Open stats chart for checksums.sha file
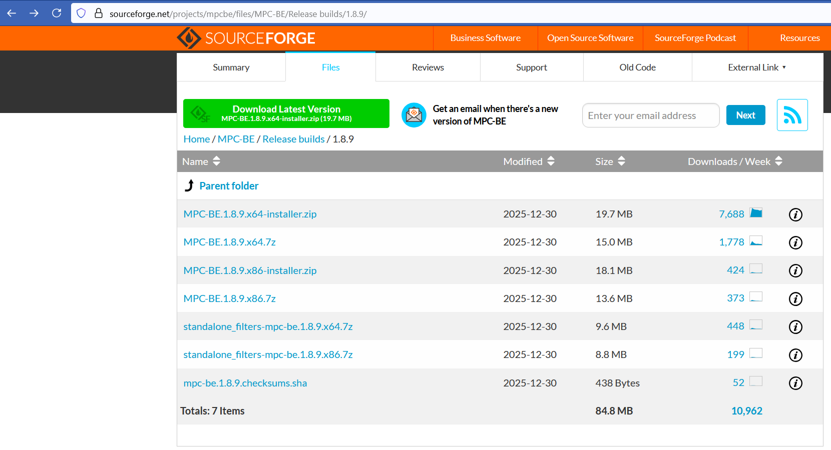 756,381
